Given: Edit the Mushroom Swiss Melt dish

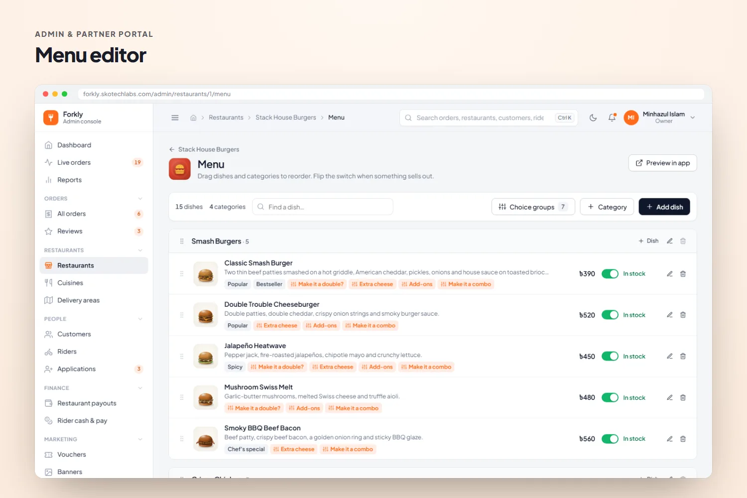Looking at the screenshot, I should click(670, 397).
